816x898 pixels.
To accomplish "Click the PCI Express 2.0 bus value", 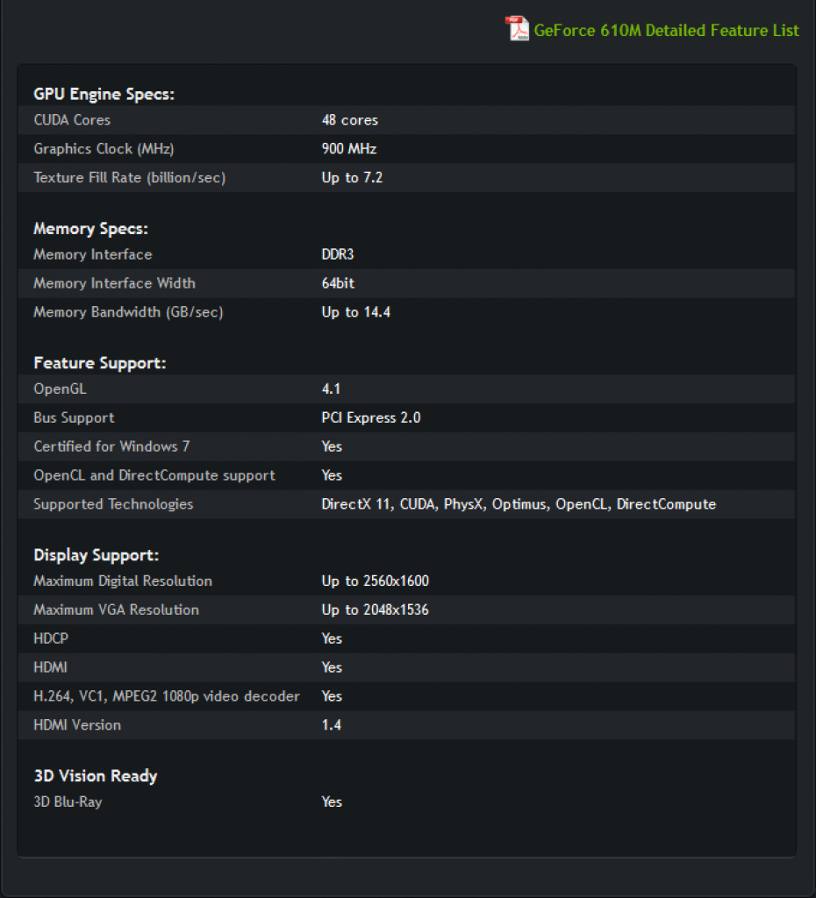I will click(371, 417).
